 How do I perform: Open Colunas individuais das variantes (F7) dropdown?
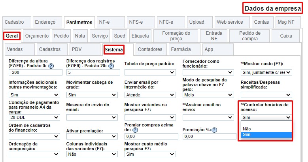tap(92, 154)
